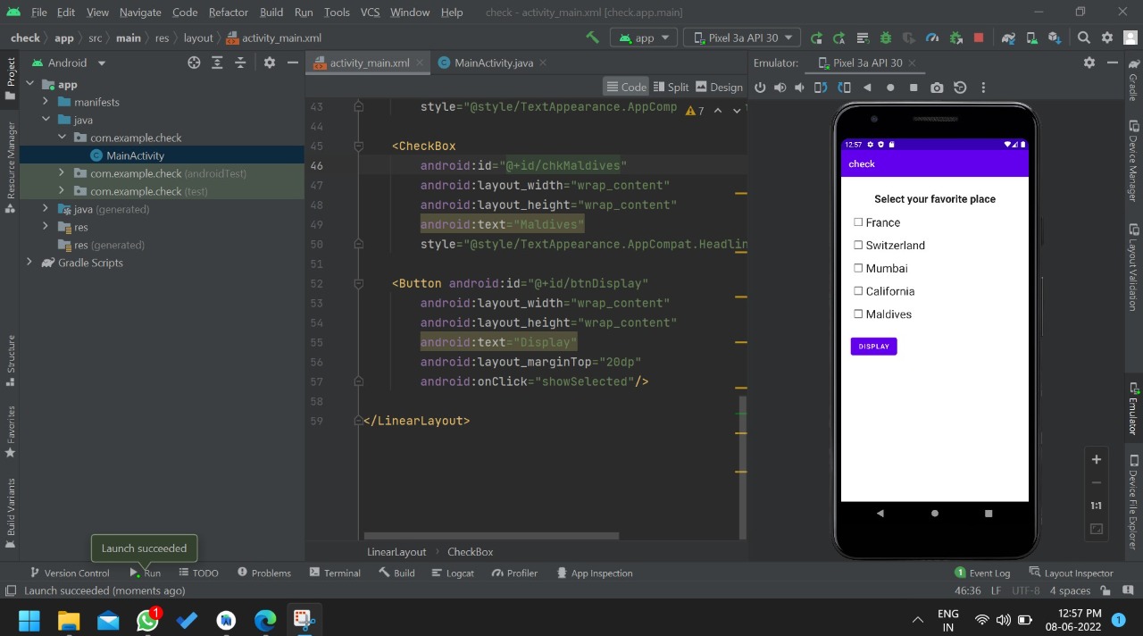The height and width of the screenshot is (636, 1143).
Task: Rotate the emulator left
Action: tap(821, 88)
